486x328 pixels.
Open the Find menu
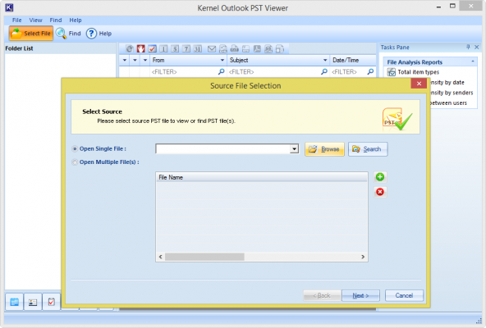(56, 20)
